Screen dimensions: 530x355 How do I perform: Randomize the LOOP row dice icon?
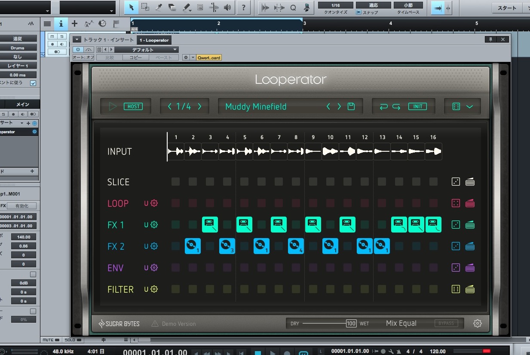456,203
